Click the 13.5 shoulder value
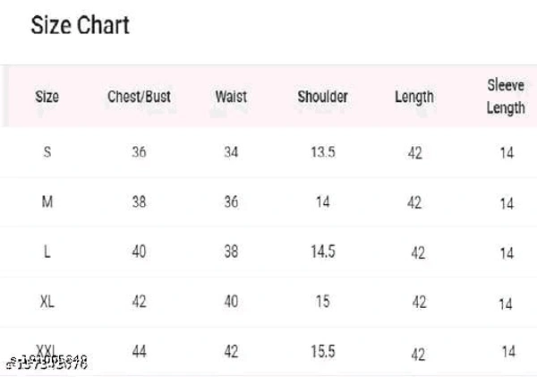Screen dimensions: 537x377 323,152
